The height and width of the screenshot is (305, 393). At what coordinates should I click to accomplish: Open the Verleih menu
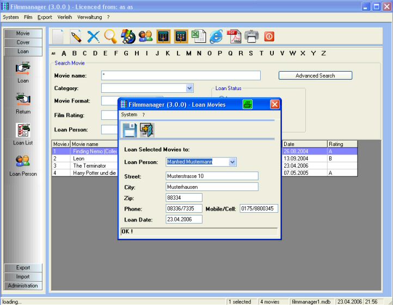click(x=64, y=17)
